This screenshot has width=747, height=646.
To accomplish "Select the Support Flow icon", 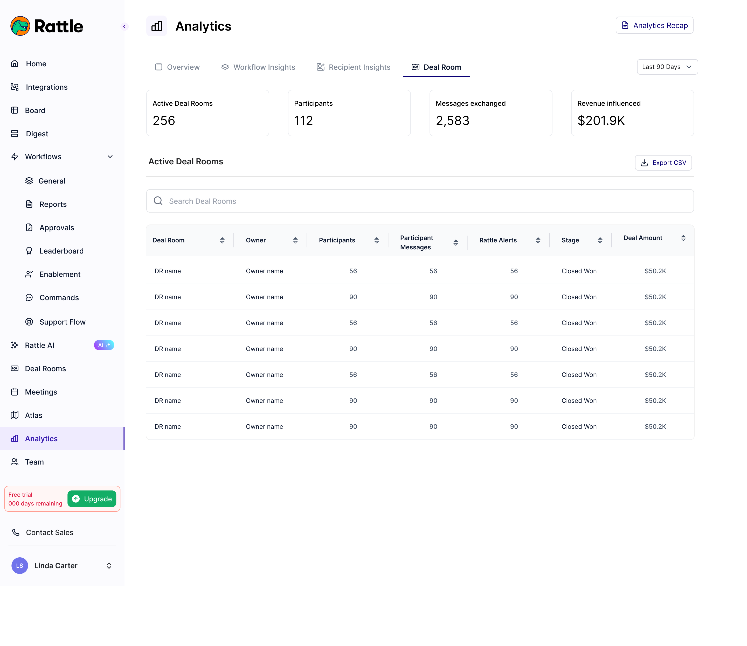I will [x=29, y=321].
